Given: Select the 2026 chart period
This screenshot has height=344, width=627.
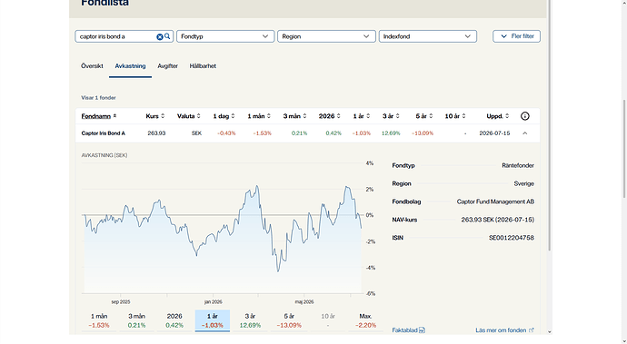Looking at the screenshot, I should [x=174, y=320].
